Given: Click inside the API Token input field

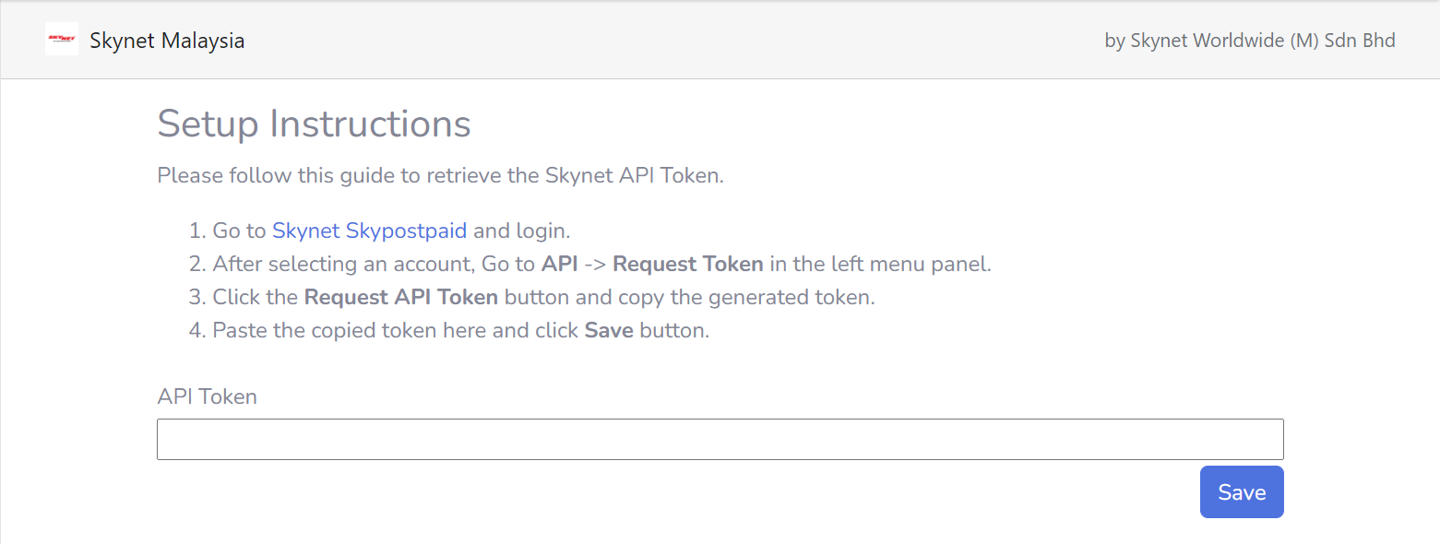Looking at the screenshot, I should coord(720,439).
